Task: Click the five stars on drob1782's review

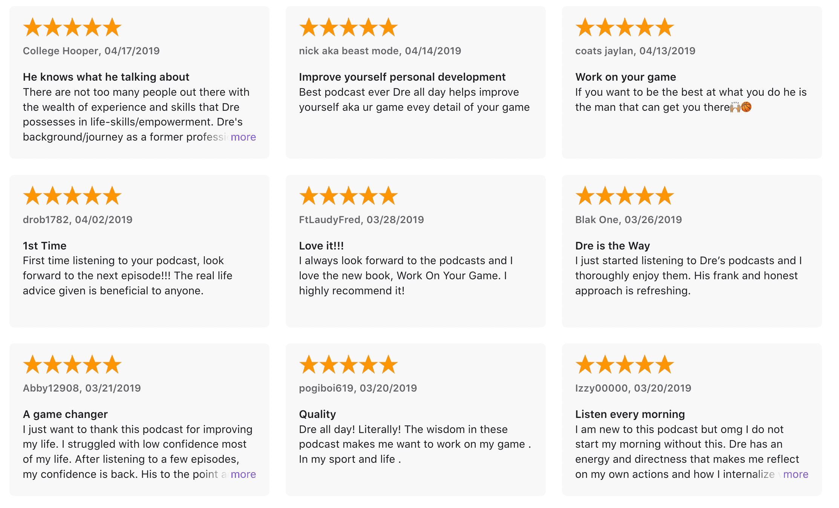Action: tap(72, 196)
